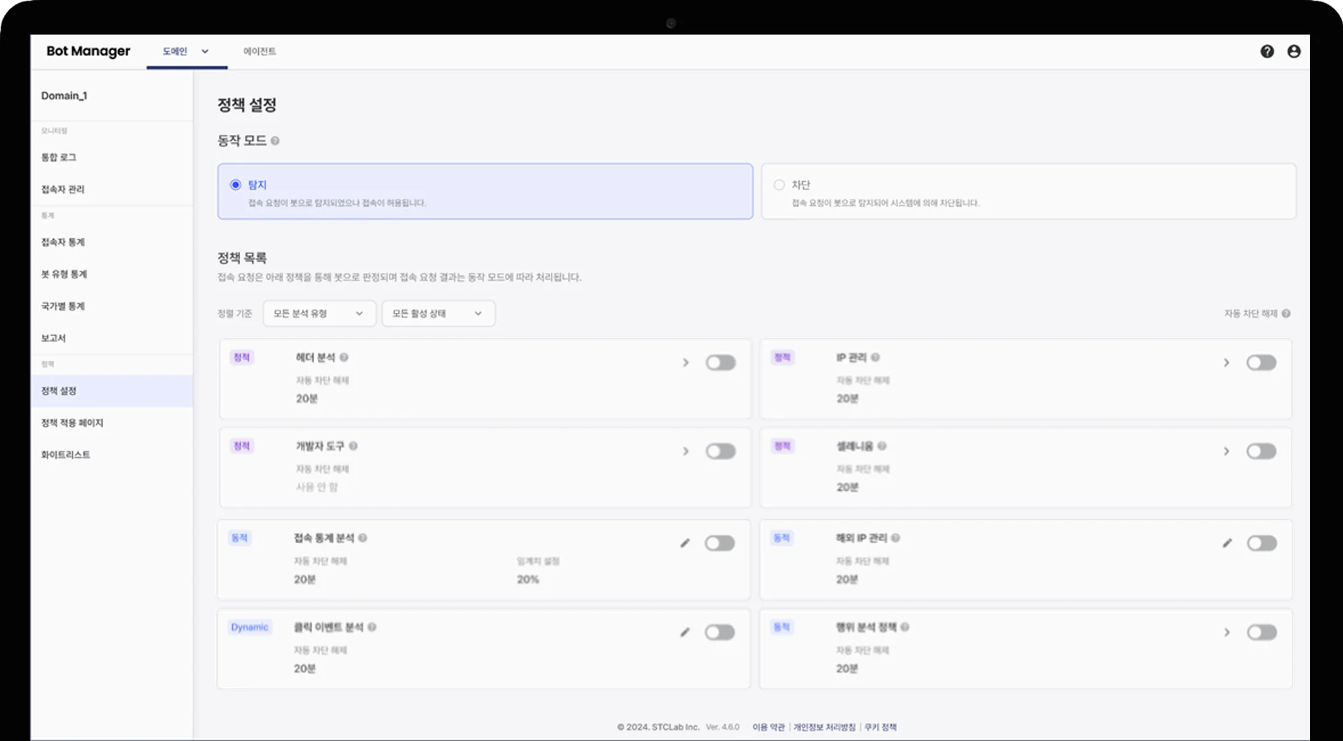1343x741 pixels.
Task: Select the 차단 operation mode radio
Action: tap(779, 185)
